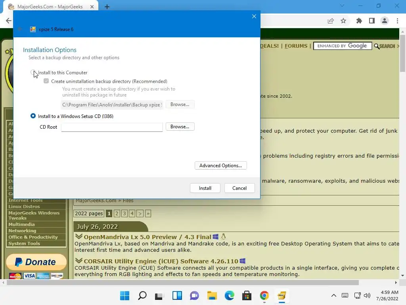Click next page arrow in pagination
This screenshot has height=305, width=406.
coord(140,213)
